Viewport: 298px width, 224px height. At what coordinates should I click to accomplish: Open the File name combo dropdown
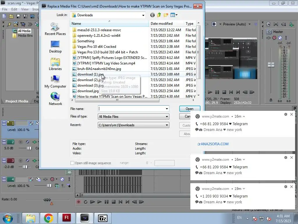(167, 109)
